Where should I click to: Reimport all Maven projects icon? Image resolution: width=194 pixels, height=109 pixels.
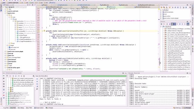(162, 8)
